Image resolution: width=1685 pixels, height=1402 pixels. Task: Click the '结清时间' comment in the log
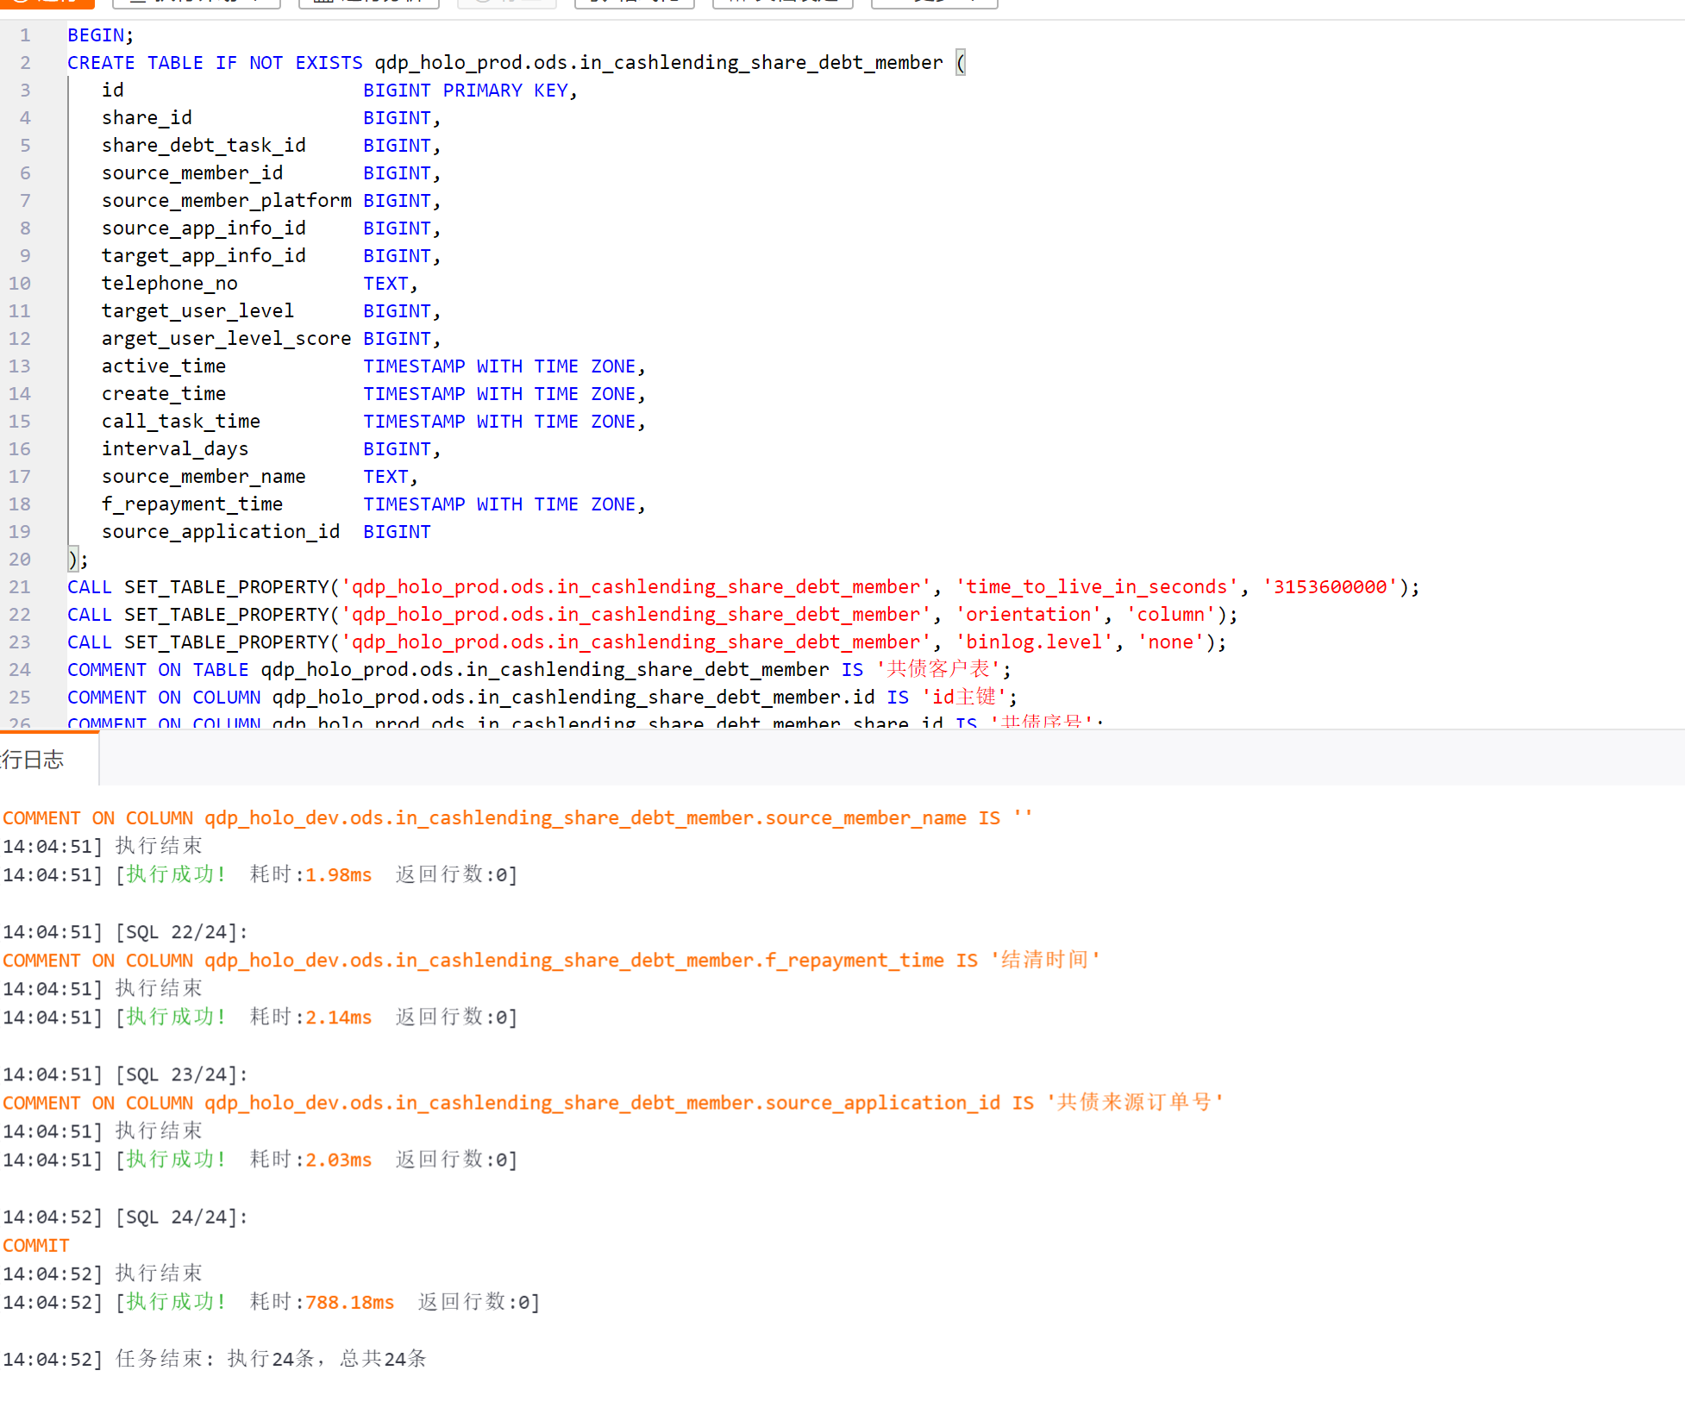[x=1045, y=961]
